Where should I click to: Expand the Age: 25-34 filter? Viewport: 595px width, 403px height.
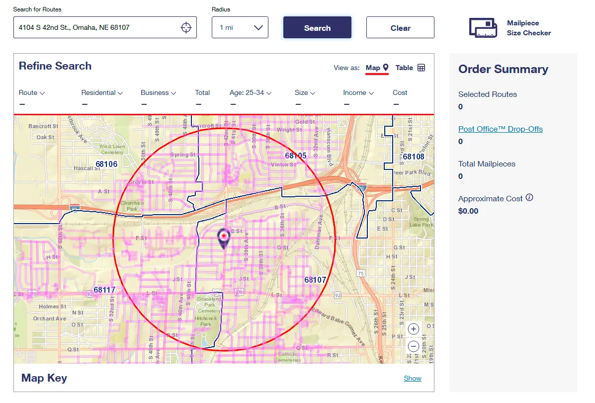click(x=251, y=92)
